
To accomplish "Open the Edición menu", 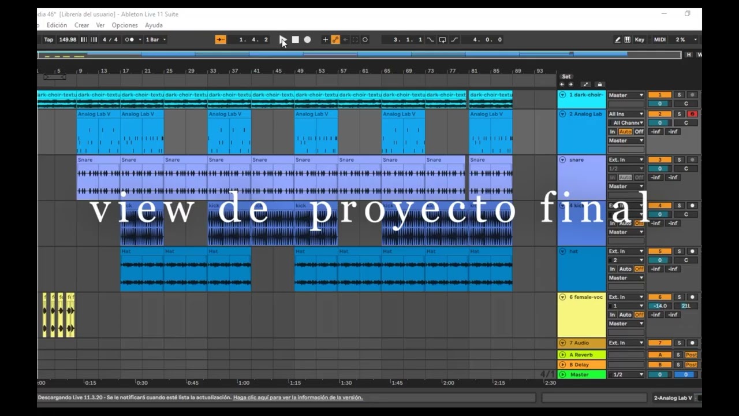I will click(57, 25).
